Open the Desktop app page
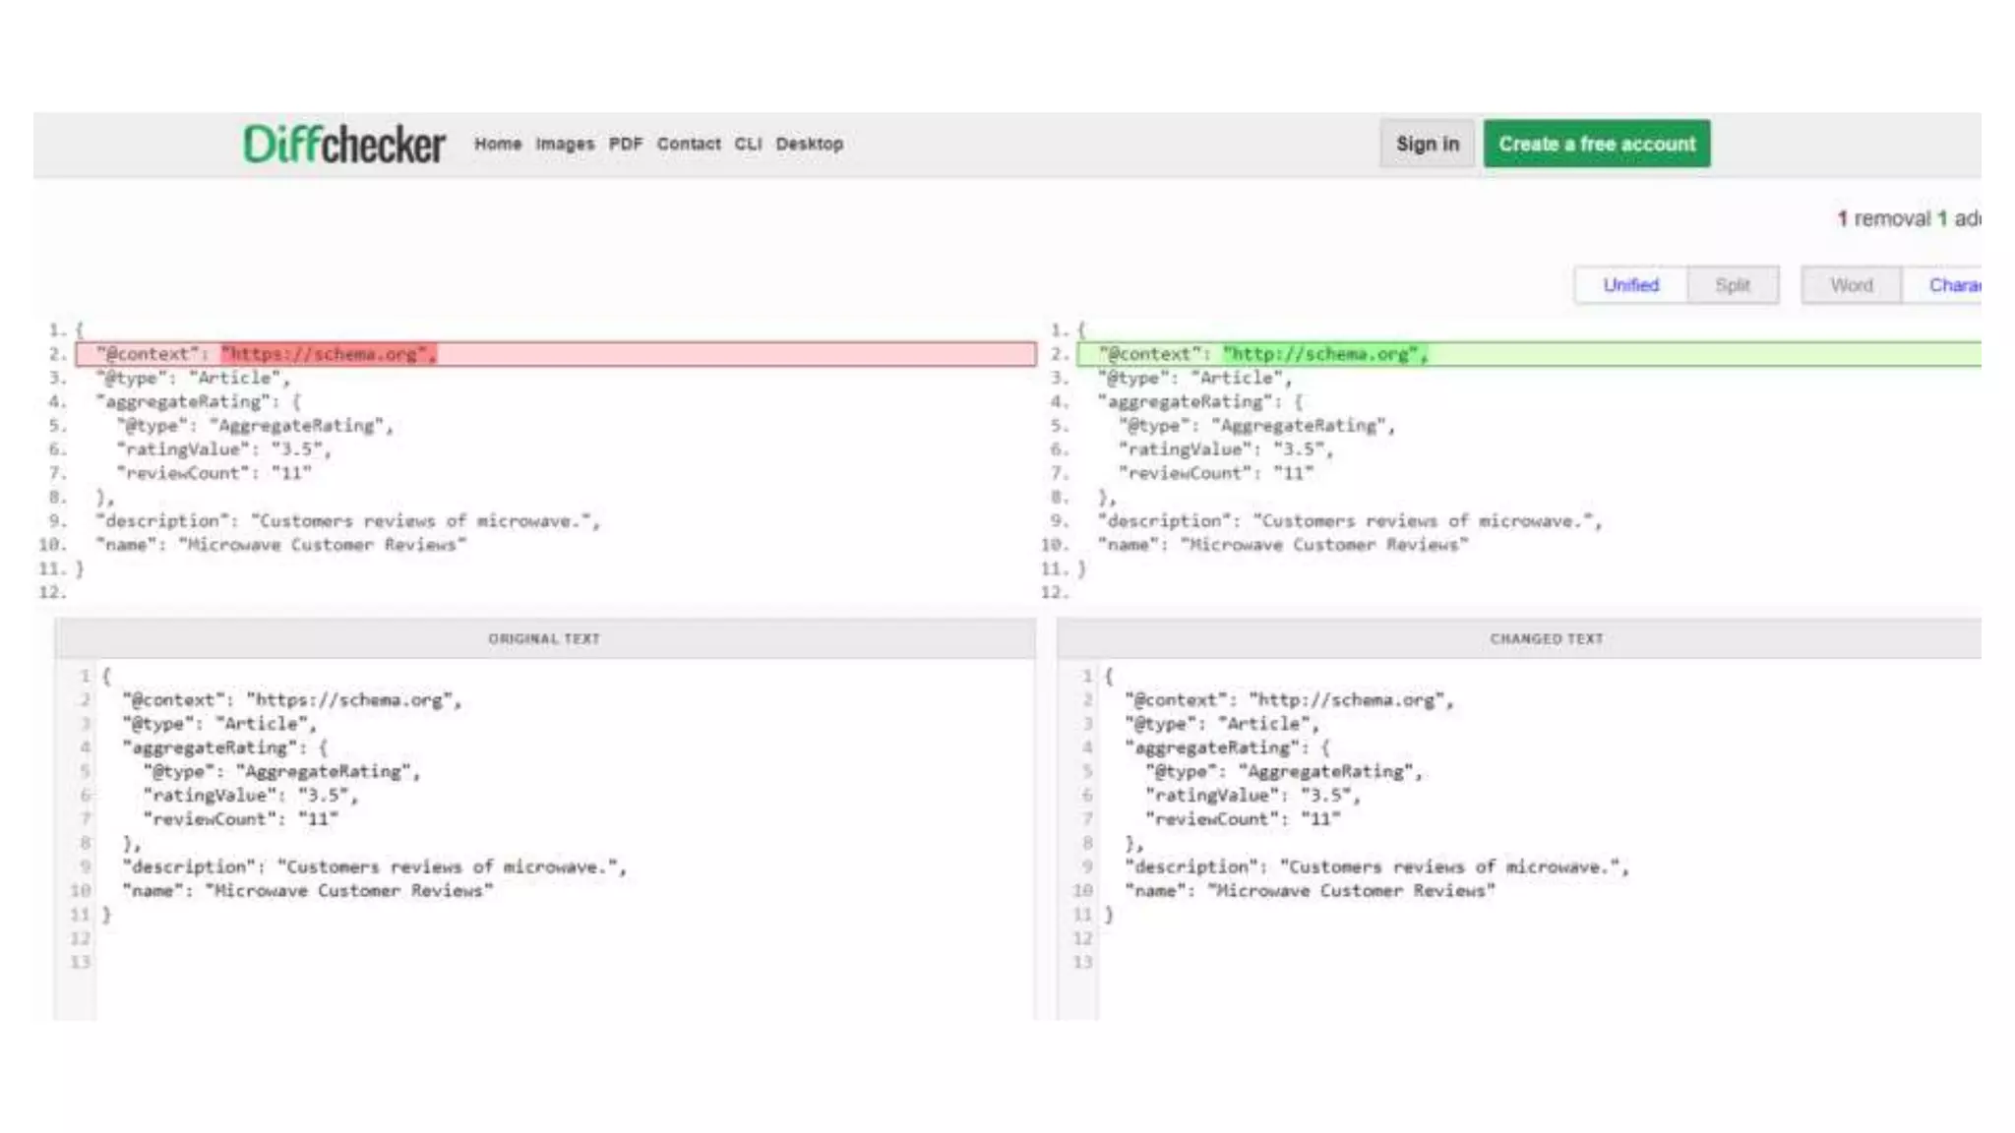2015x1133 pixels. click(809, 144)
